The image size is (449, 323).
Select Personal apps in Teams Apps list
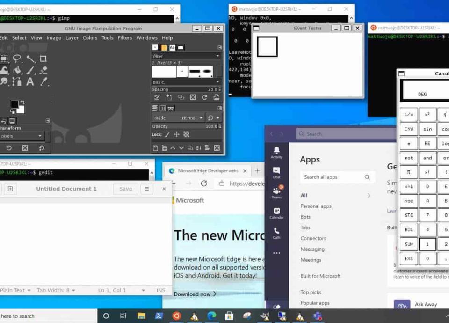coord(316,206)
